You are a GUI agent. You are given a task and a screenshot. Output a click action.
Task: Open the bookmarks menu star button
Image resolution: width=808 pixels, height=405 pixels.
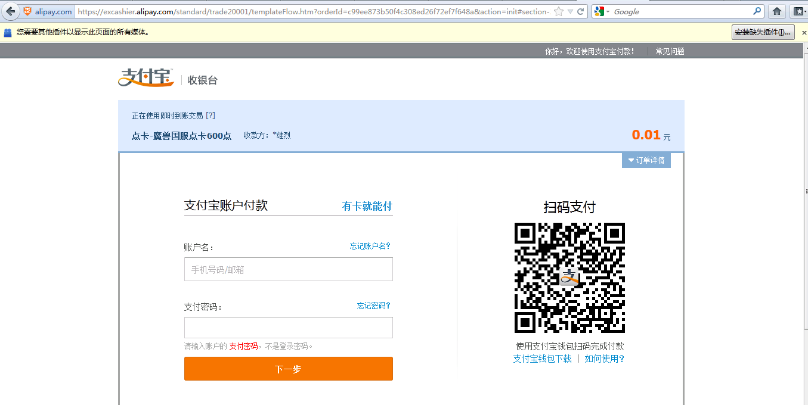tap(798, 11)
